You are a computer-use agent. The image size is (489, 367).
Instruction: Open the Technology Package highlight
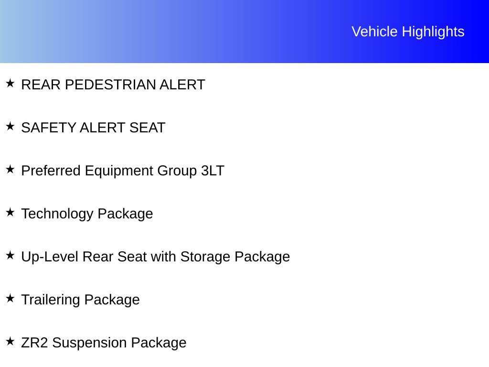coord(87,214)
